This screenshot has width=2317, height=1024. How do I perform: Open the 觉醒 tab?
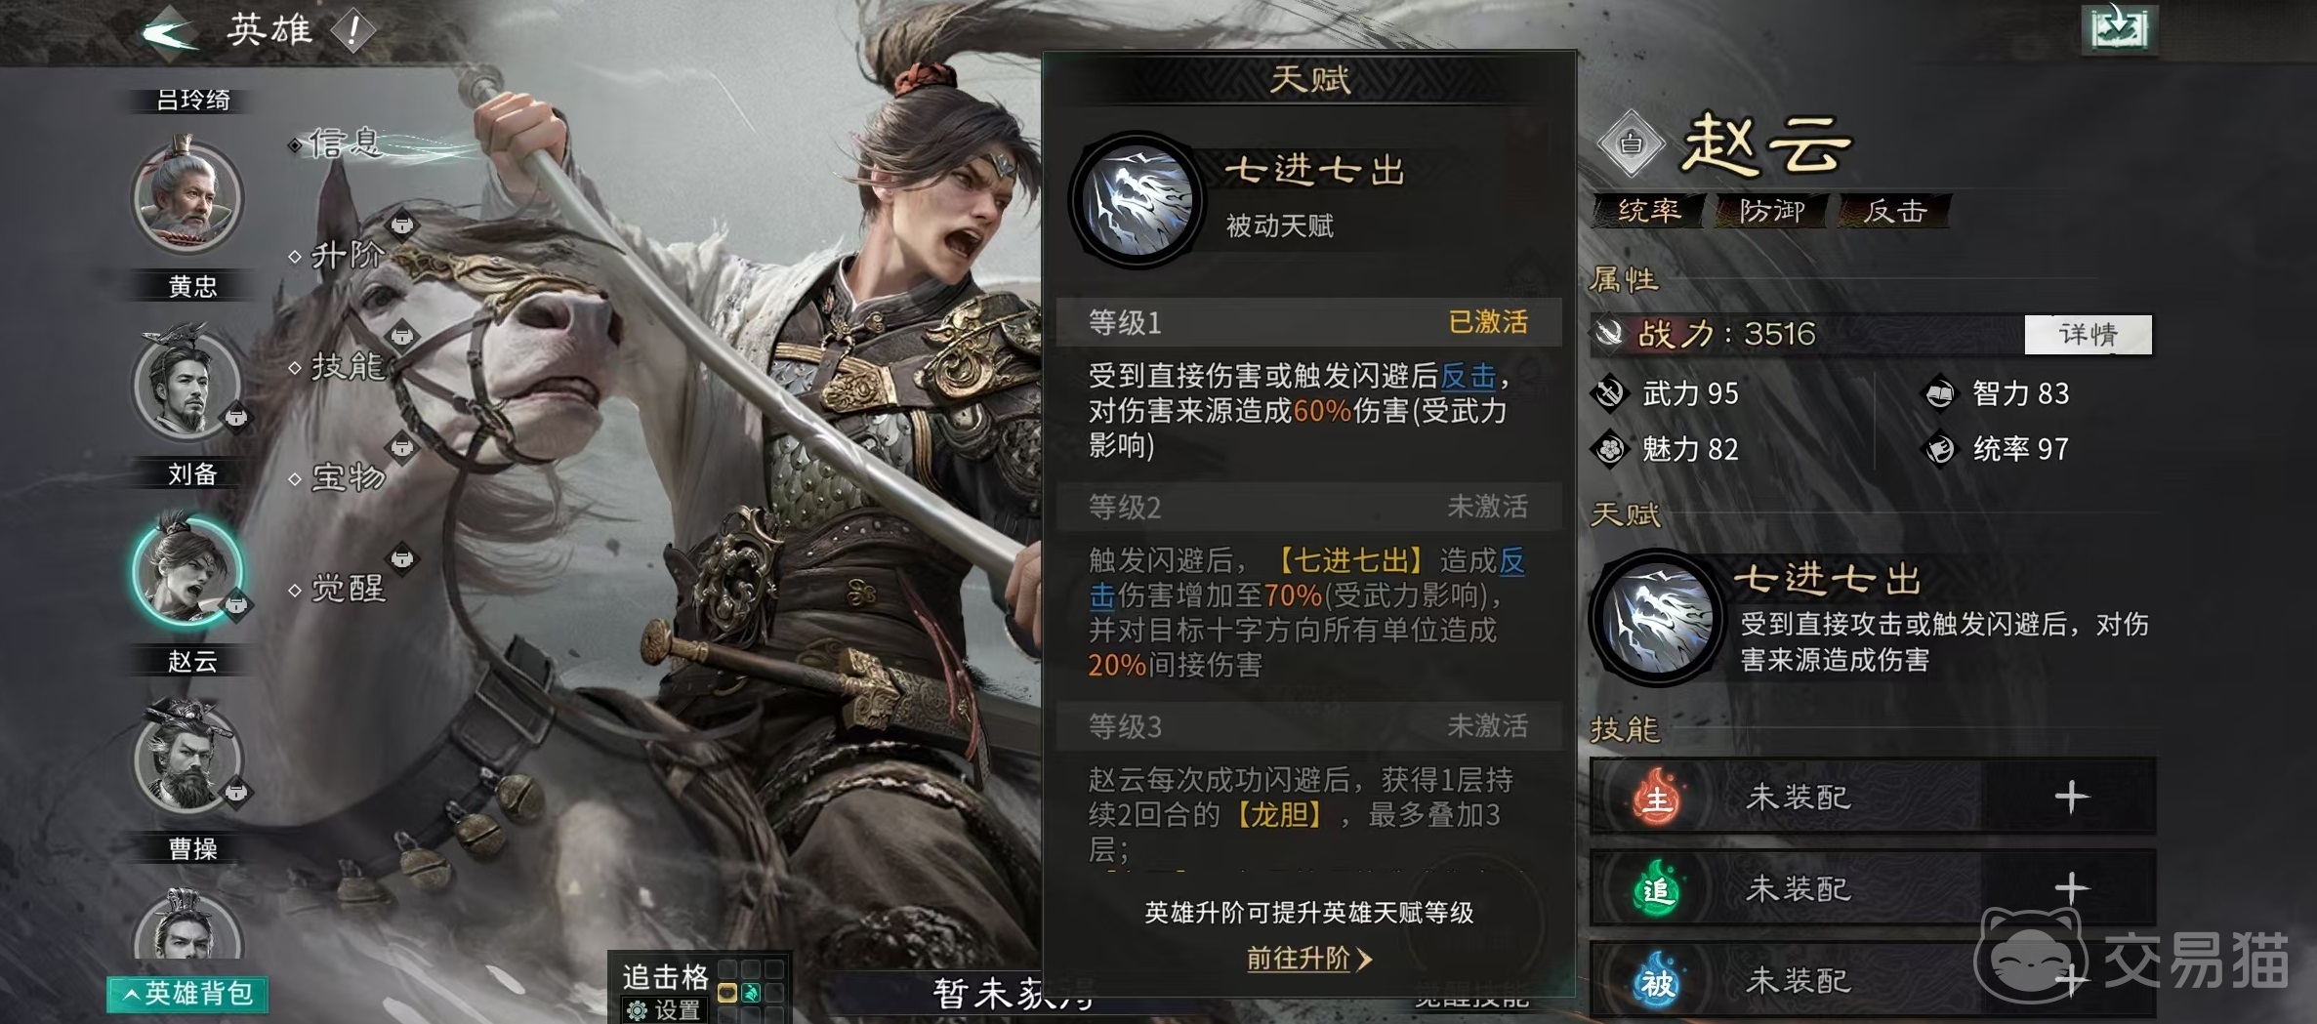click(347, 589)
